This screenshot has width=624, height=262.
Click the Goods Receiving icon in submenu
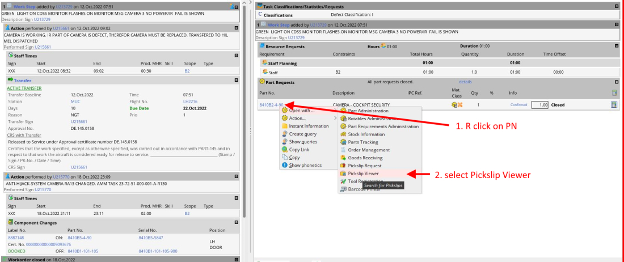343,158
